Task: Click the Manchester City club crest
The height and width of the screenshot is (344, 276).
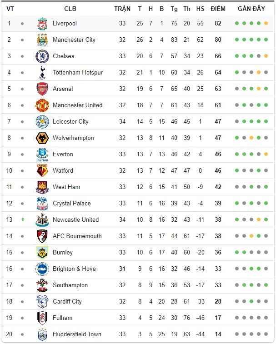Action: 42,40
